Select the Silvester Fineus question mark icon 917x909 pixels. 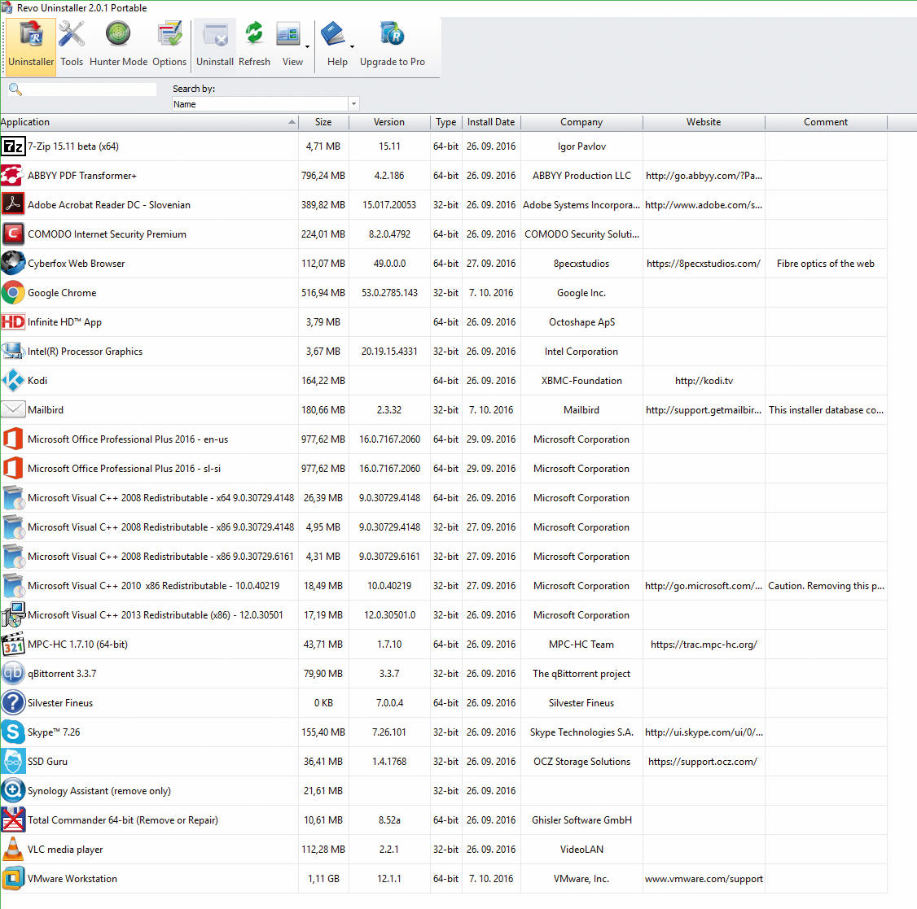tap(13, 702)
